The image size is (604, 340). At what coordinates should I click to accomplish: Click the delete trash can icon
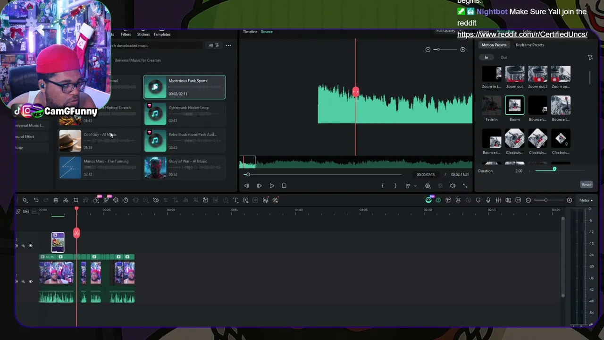pyautogui.click(x=56, y=200)
